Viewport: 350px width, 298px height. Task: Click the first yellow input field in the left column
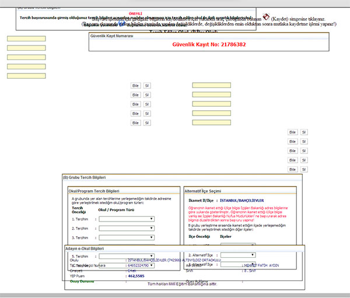(x=26, y=38)
